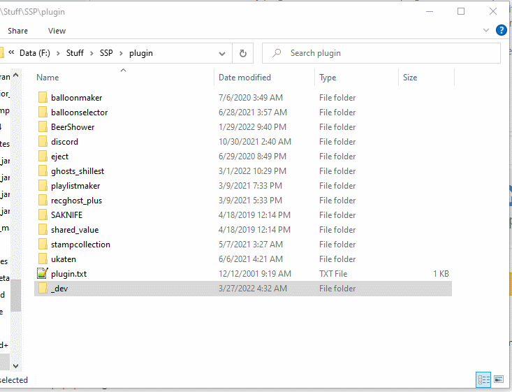Viewport: 512px width, 392px height.
Task: Click the navigation pane vertical scrollbar
Action: pos(16,210)
